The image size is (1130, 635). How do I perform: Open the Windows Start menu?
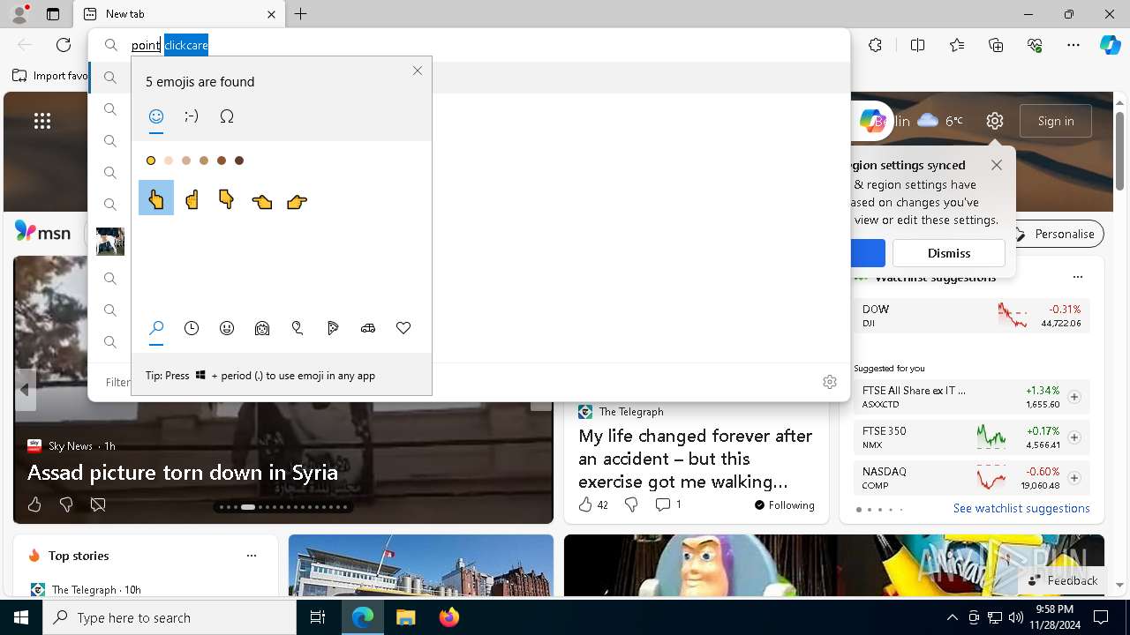(21, 617)
